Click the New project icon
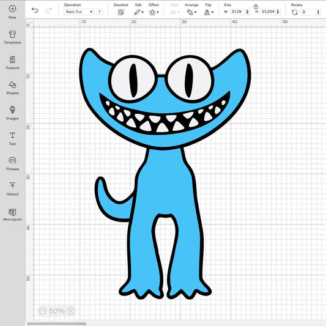The width and height of the screenshot is (326, 326). 12,9
